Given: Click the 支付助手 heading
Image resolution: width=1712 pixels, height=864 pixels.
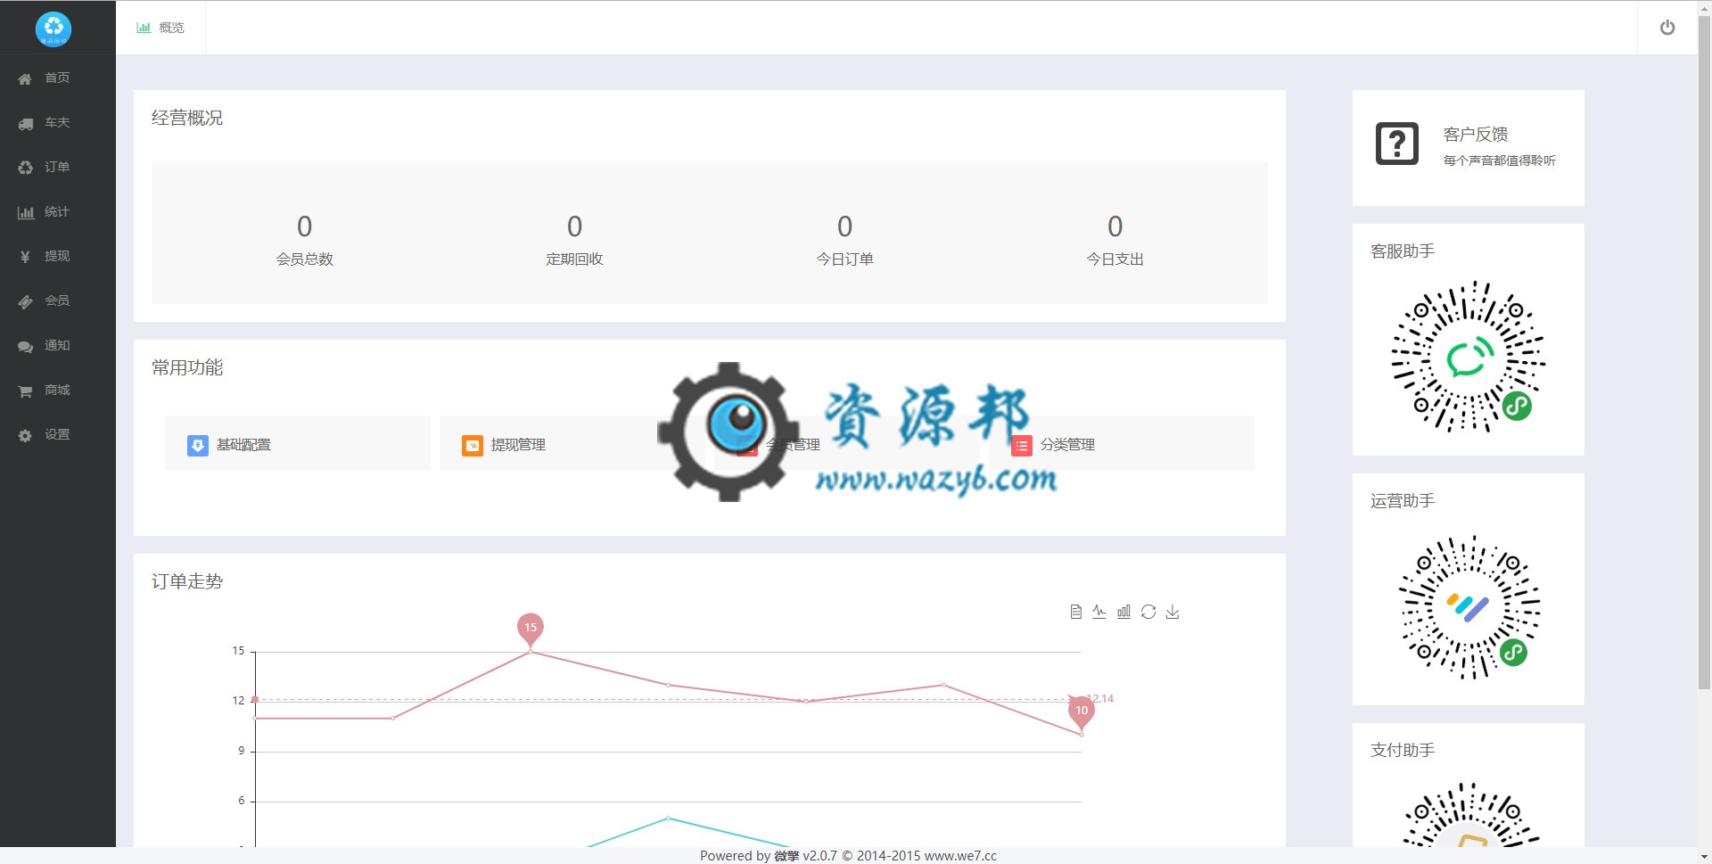Looking at the screenshot, I should (1403, 751).
